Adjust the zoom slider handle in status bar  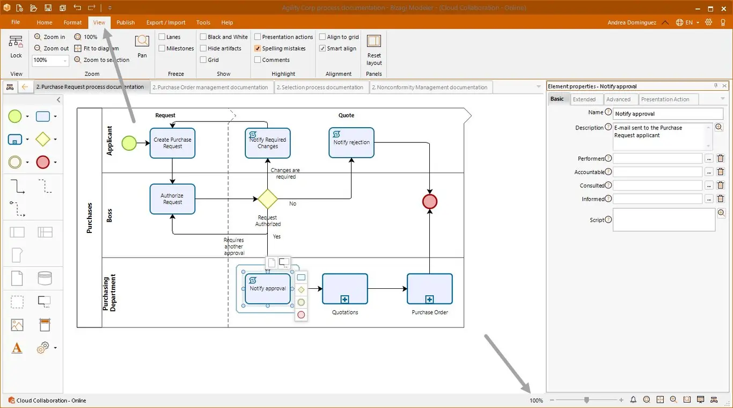(x=587, y=400)
